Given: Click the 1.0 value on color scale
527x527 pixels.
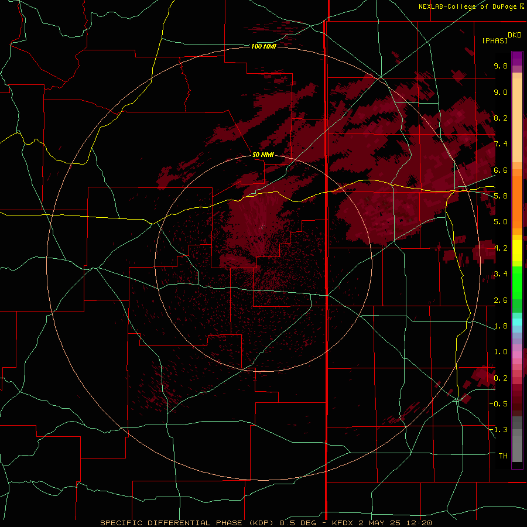Looking at the screenshot, I should [501, 352].
